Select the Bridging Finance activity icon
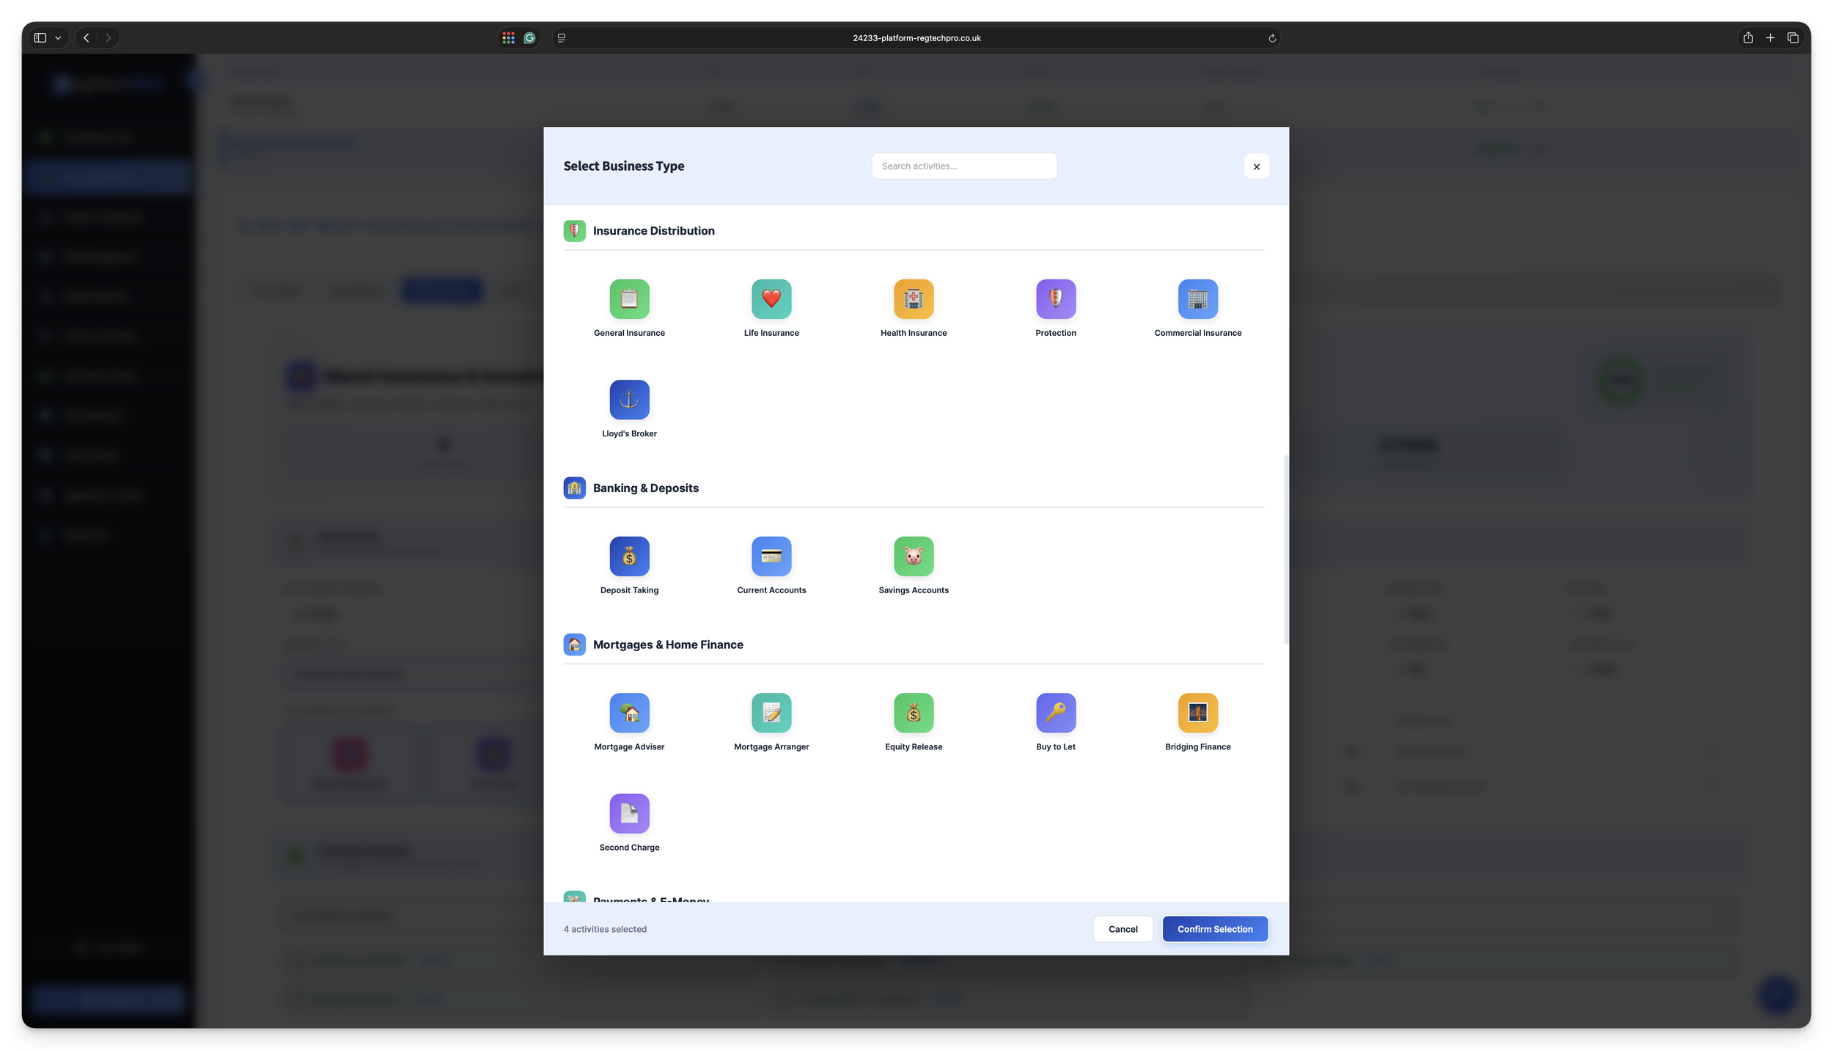The width and height of the screenshot is (1833, 1050). (x=1197, y=713)
